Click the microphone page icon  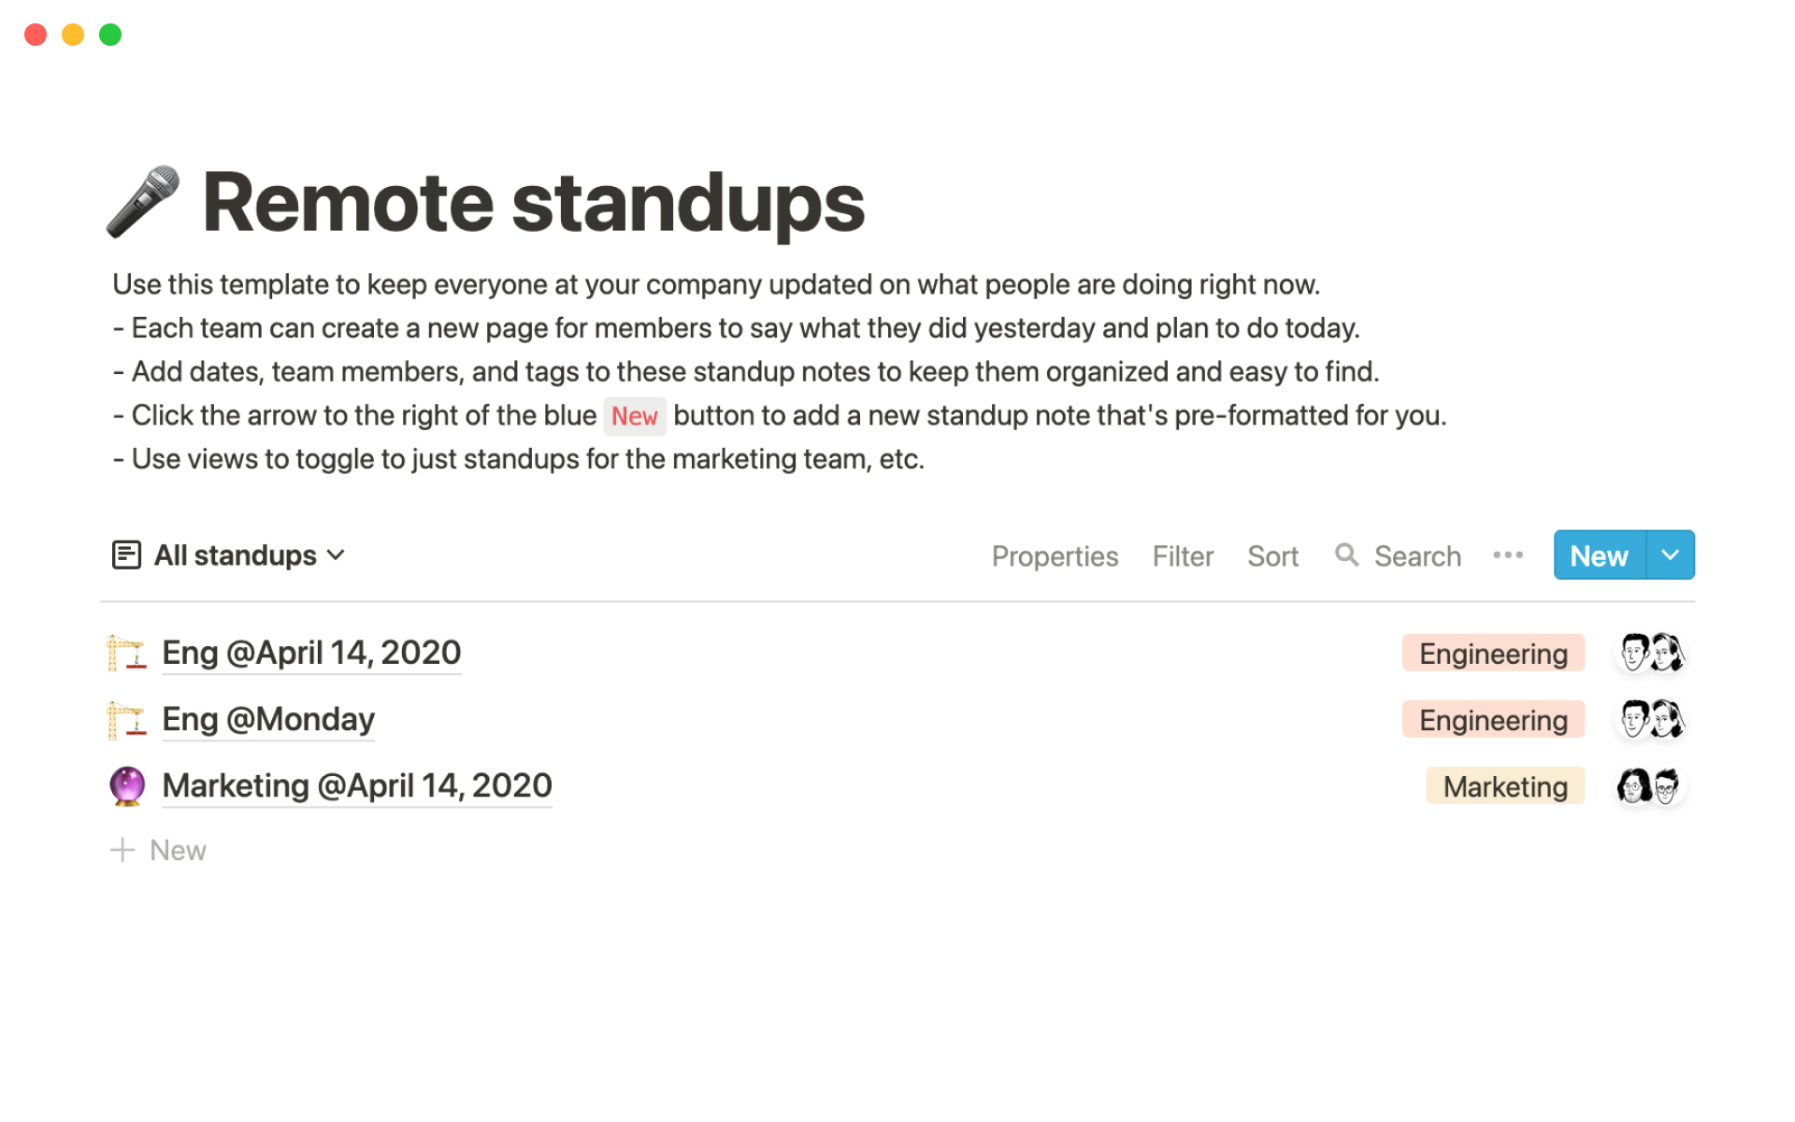click(143, 202)
